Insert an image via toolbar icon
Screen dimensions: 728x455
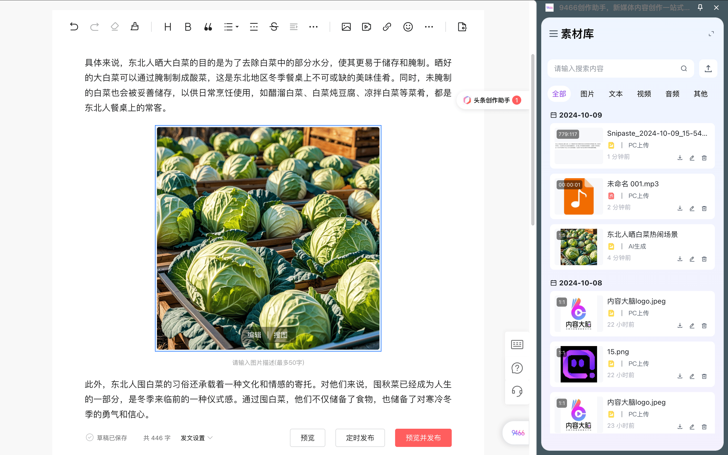pyautogui.click(x=346, y=27)
